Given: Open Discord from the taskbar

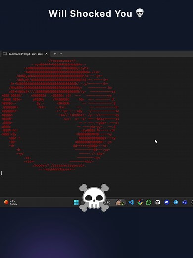Looking at the screenshot, I should tap(167, 202).
